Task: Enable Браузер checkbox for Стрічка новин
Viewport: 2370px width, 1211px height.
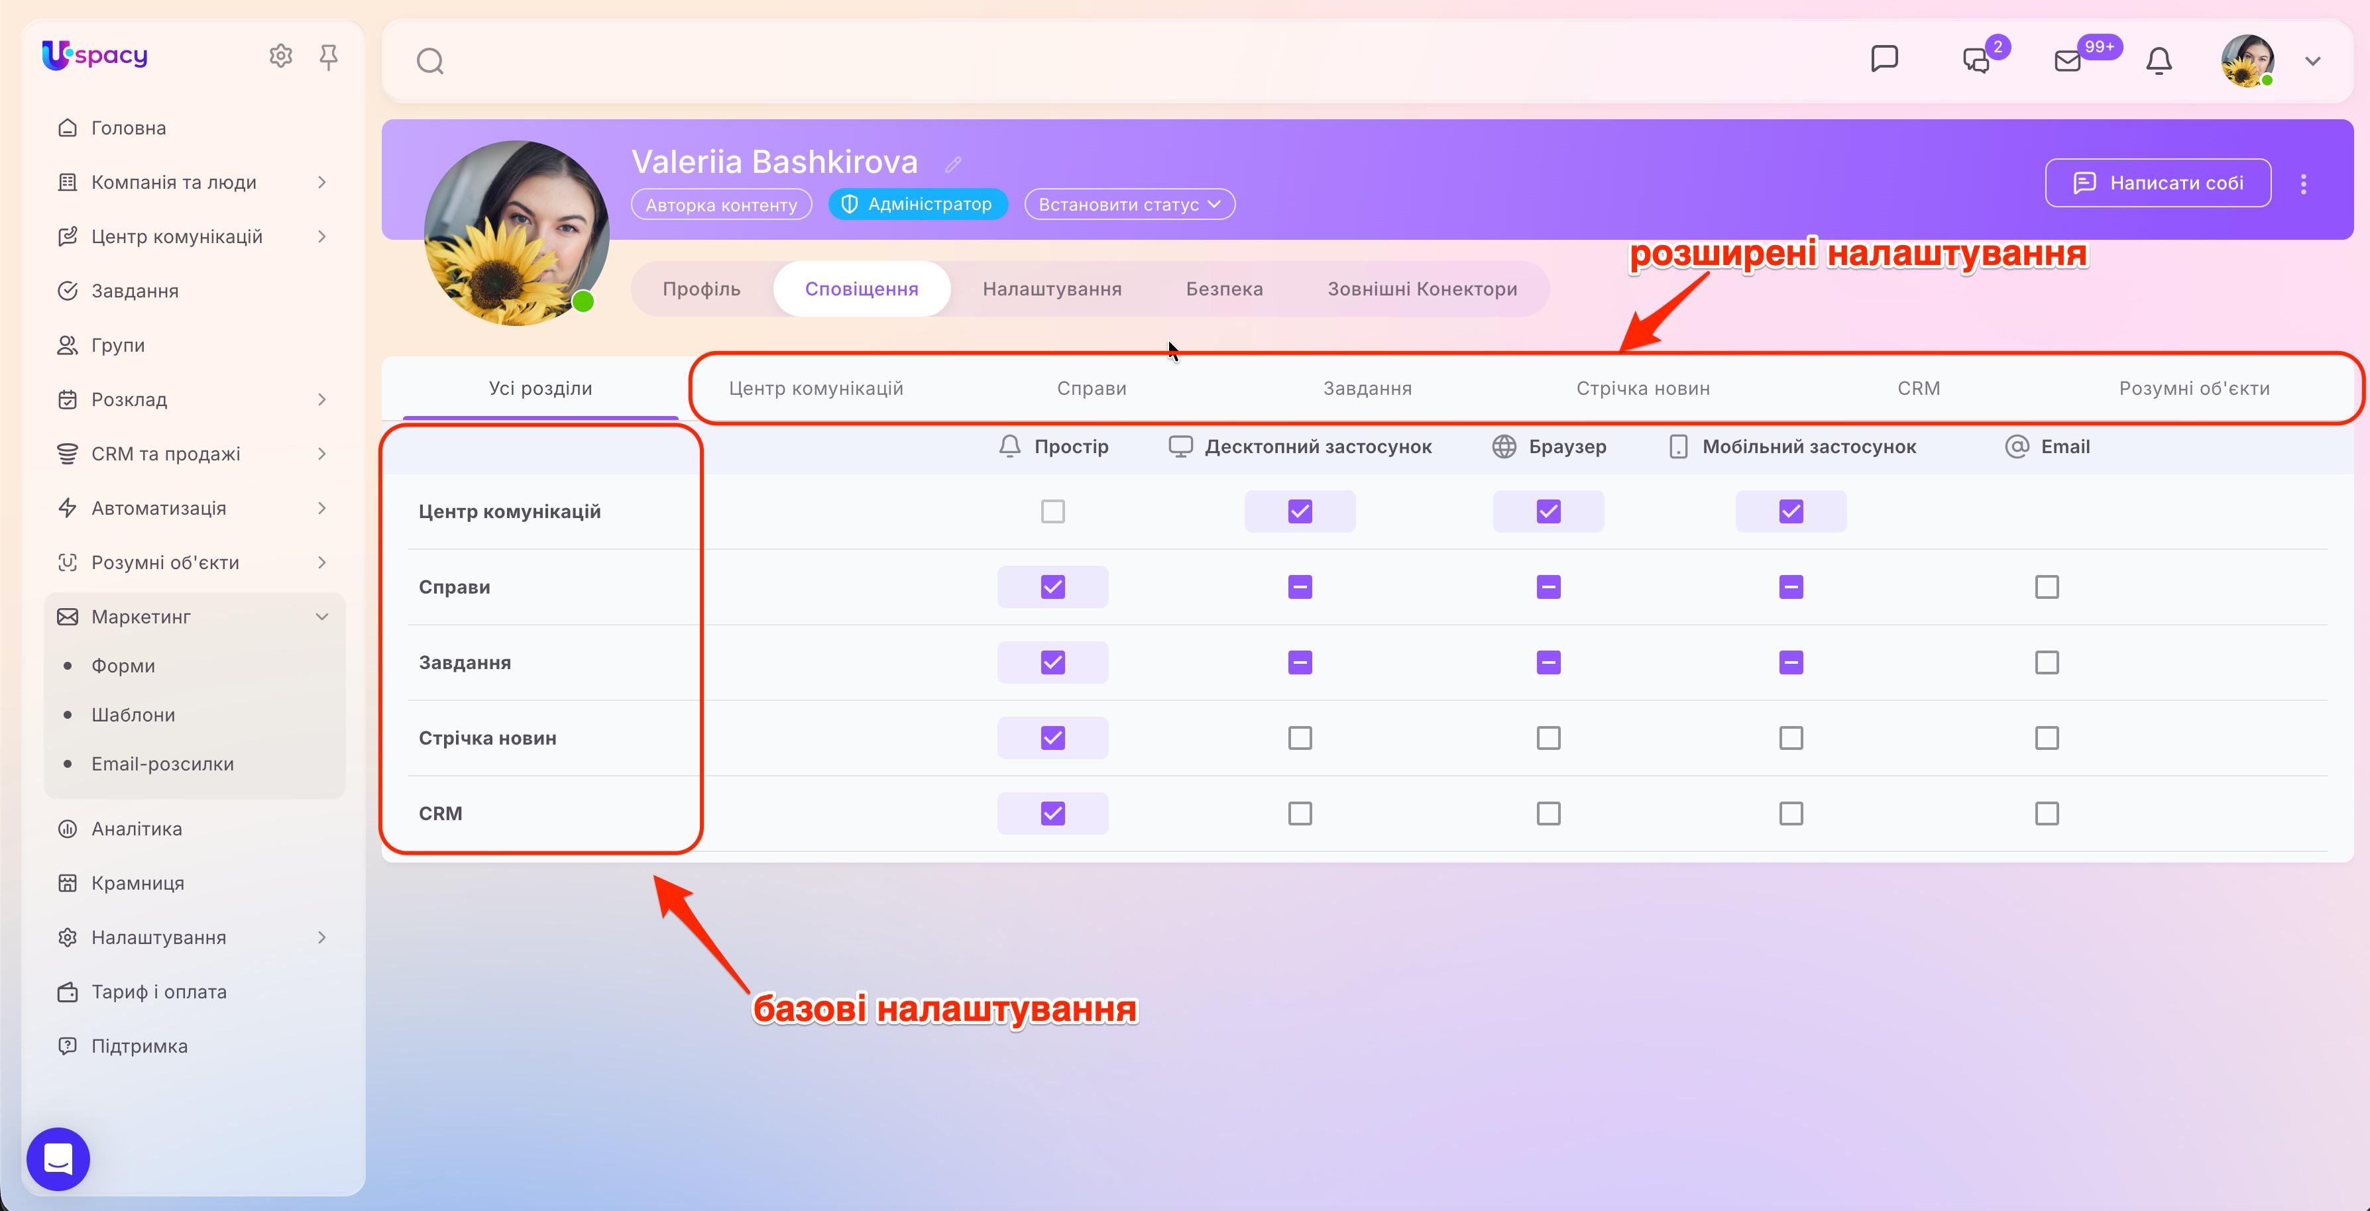Action: click(1548, 737)
